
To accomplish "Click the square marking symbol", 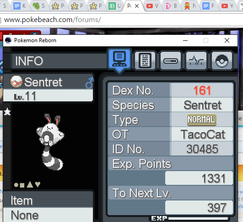I will tap(22, 185).
